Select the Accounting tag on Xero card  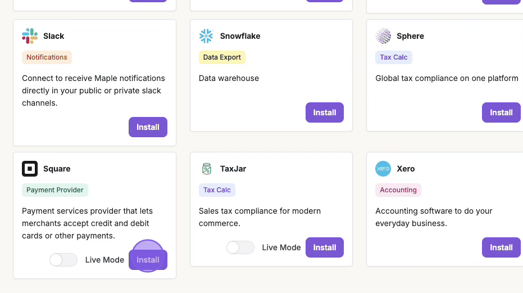[x=398, y=190]
